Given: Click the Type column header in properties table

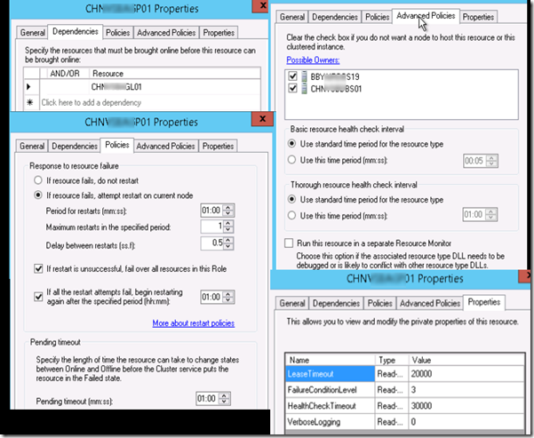Looking at the screenshot, I should tap(392, 360).
